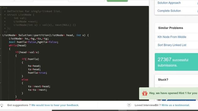Click the 'Stuck?' heading
This screenshot has height=111, width=198.
tap(163, 80)
